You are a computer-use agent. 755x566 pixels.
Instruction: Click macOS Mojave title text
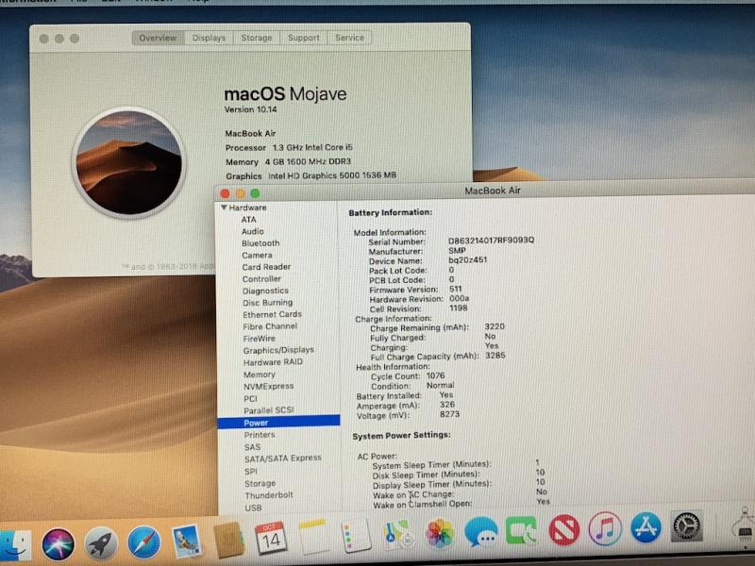point(285,93)
